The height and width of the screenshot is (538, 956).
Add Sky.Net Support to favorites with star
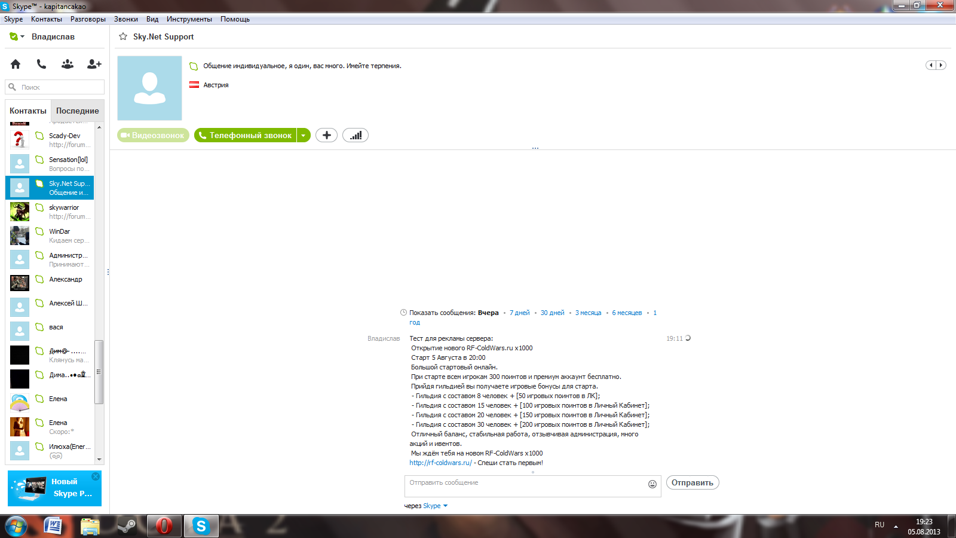click(x=123, y=36)
